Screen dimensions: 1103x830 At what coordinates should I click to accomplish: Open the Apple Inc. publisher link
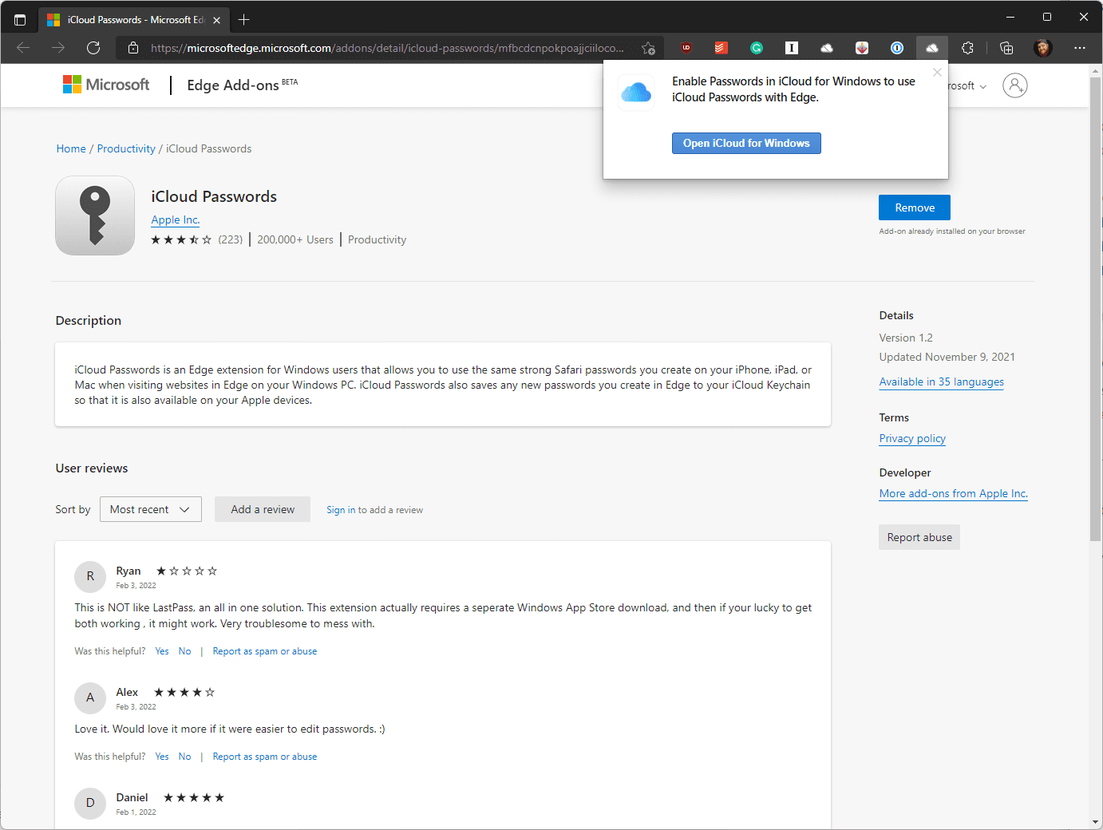click(x=176, y=219)
